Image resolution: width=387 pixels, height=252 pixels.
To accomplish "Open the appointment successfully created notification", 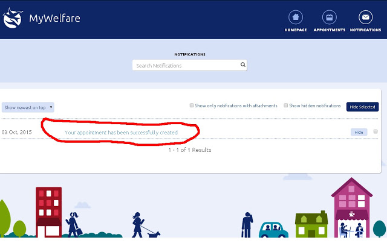I will coord(121,132).
